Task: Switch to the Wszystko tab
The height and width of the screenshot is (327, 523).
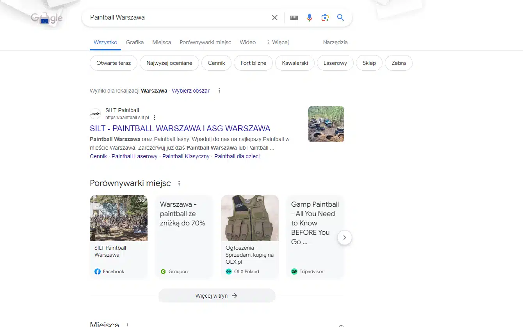Action: (x=105, y=42)
